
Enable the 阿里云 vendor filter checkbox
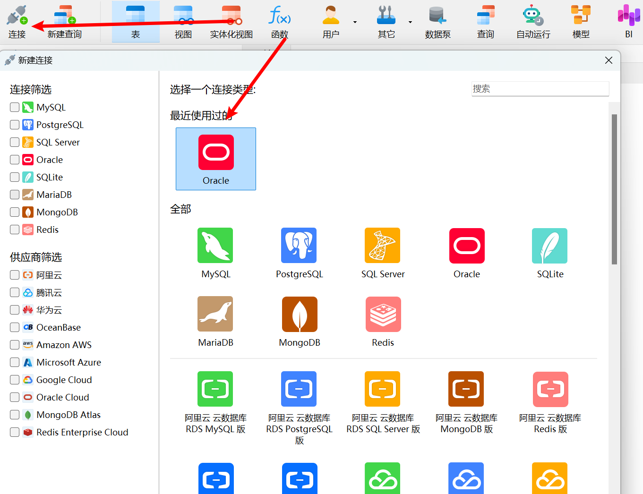click(x=15, y=275)
